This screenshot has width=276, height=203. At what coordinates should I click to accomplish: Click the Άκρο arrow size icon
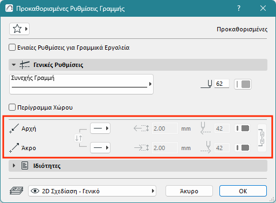tap(141, 148)
